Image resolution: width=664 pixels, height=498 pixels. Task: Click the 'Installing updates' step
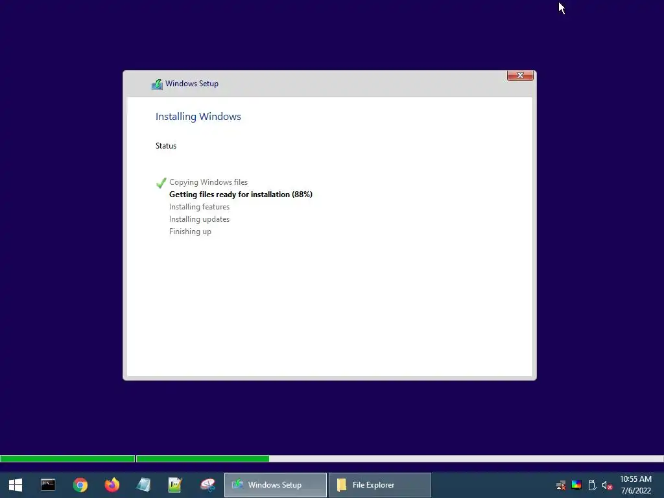(x=199, y=219)
